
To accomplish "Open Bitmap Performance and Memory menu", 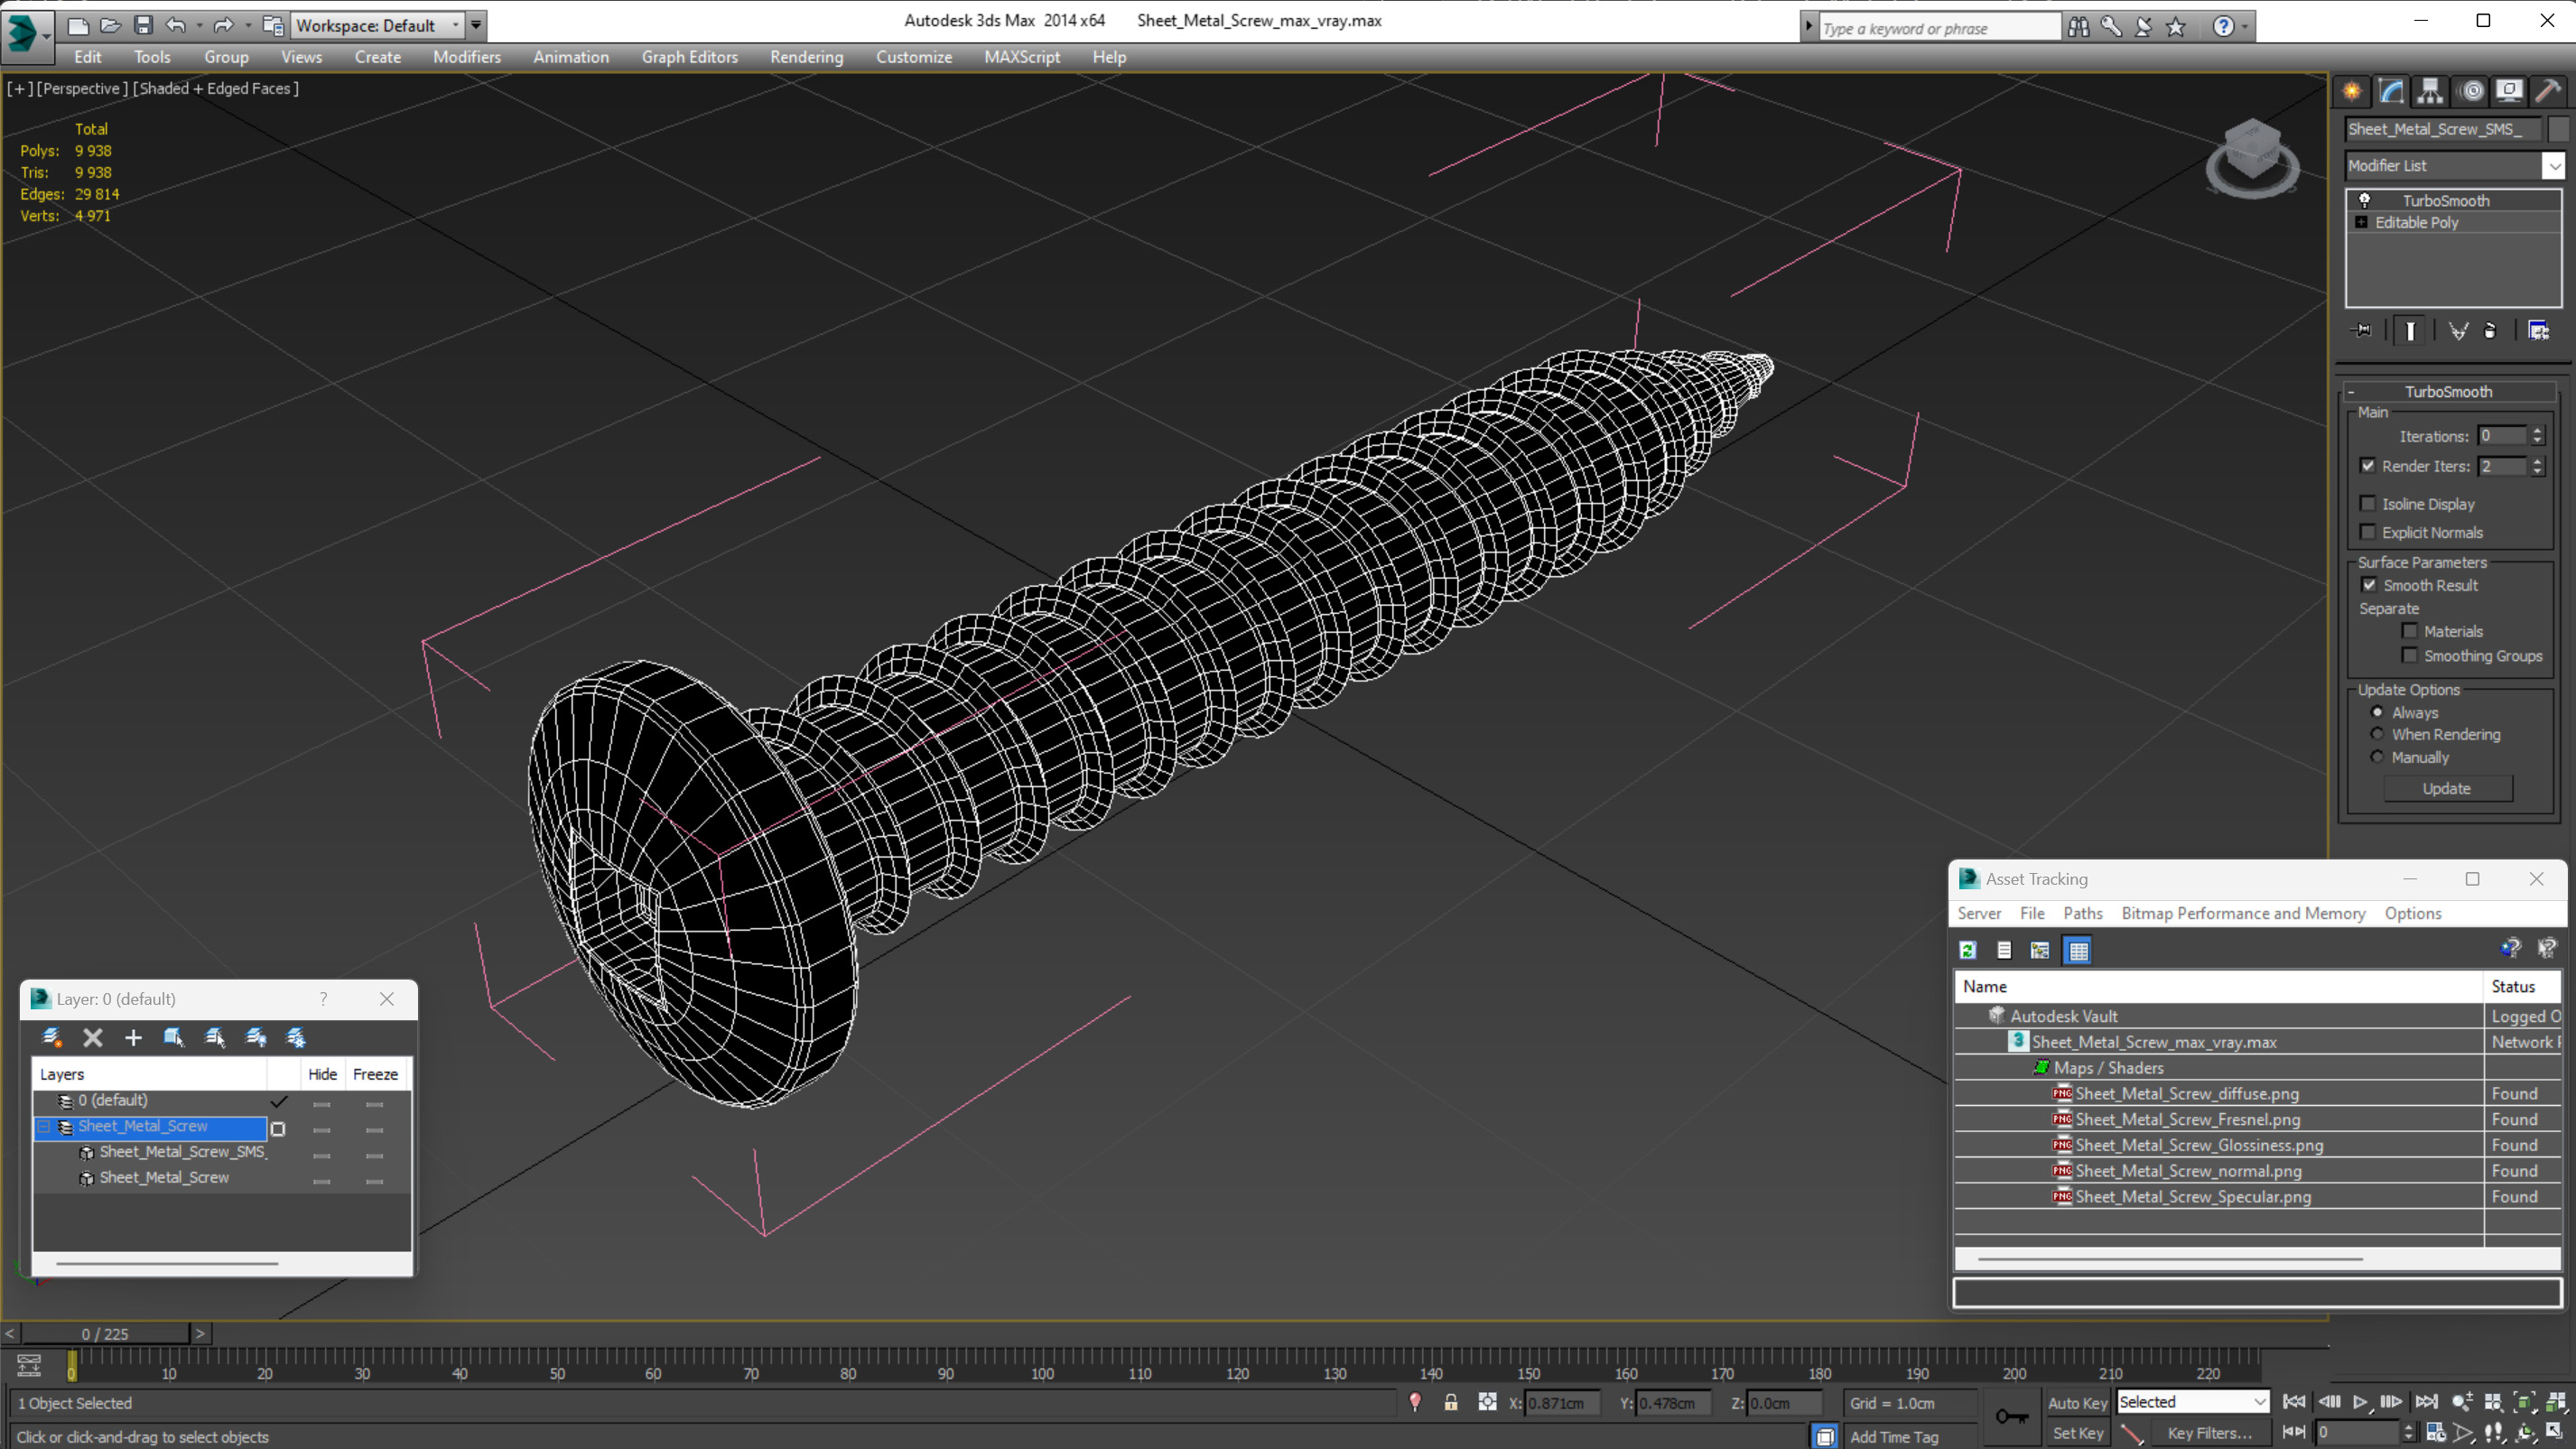I will tap(2243, 913).
